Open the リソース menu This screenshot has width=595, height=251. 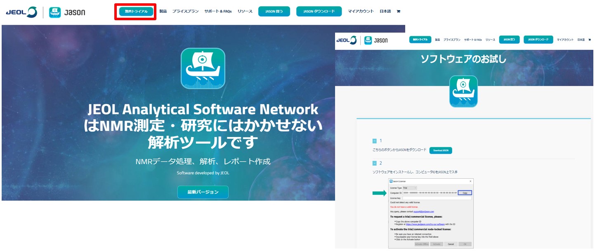point(245,11)
